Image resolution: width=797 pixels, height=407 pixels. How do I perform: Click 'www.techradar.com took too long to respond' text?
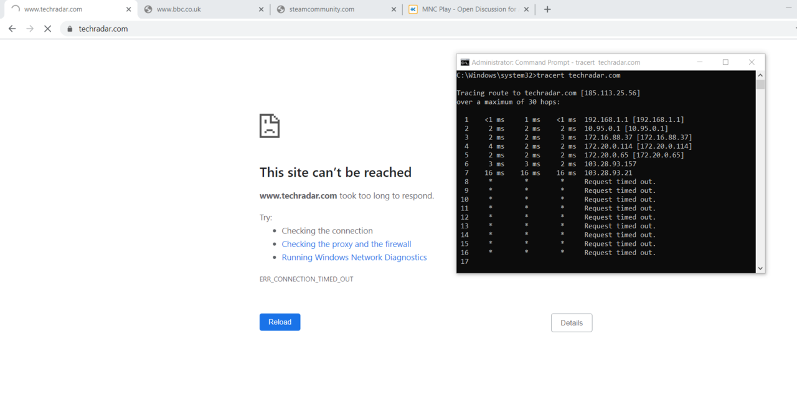(347, 195)
